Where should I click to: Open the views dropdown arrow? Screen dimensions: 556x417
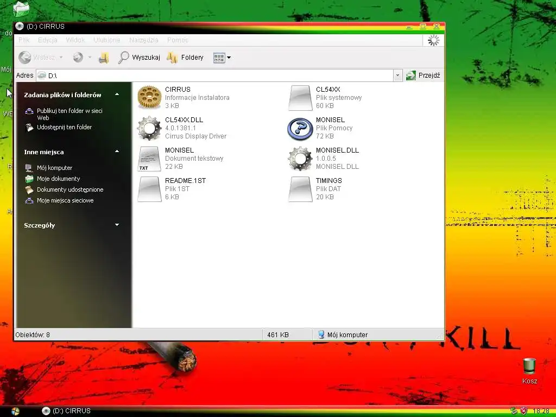coord(229,58)
